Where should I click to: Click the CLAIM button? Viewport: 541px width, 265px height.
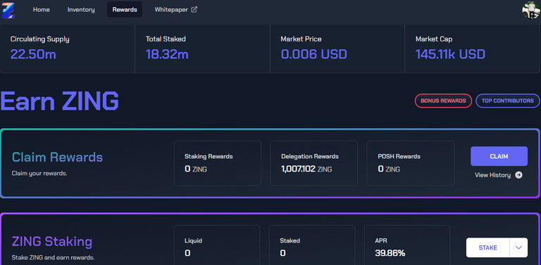499,156
